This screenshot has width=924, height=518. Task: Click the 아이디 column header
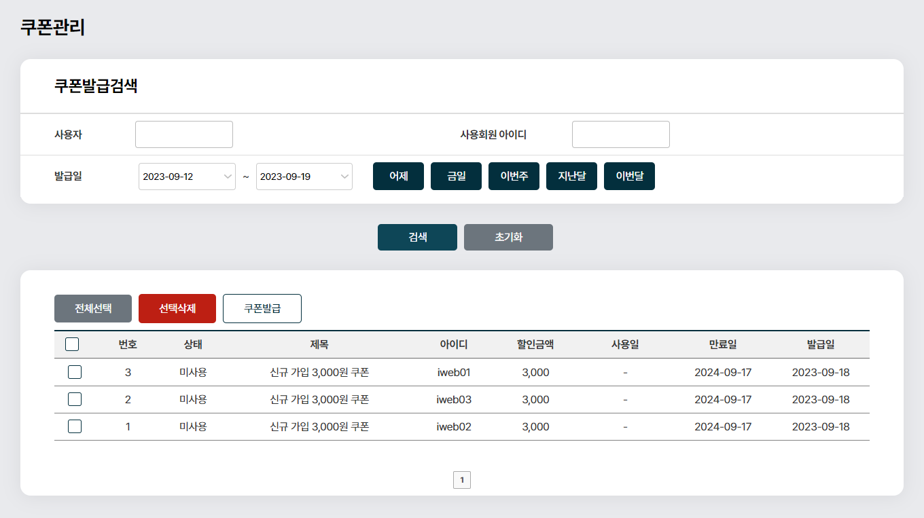pyautogui.click(x=454, y=344)
